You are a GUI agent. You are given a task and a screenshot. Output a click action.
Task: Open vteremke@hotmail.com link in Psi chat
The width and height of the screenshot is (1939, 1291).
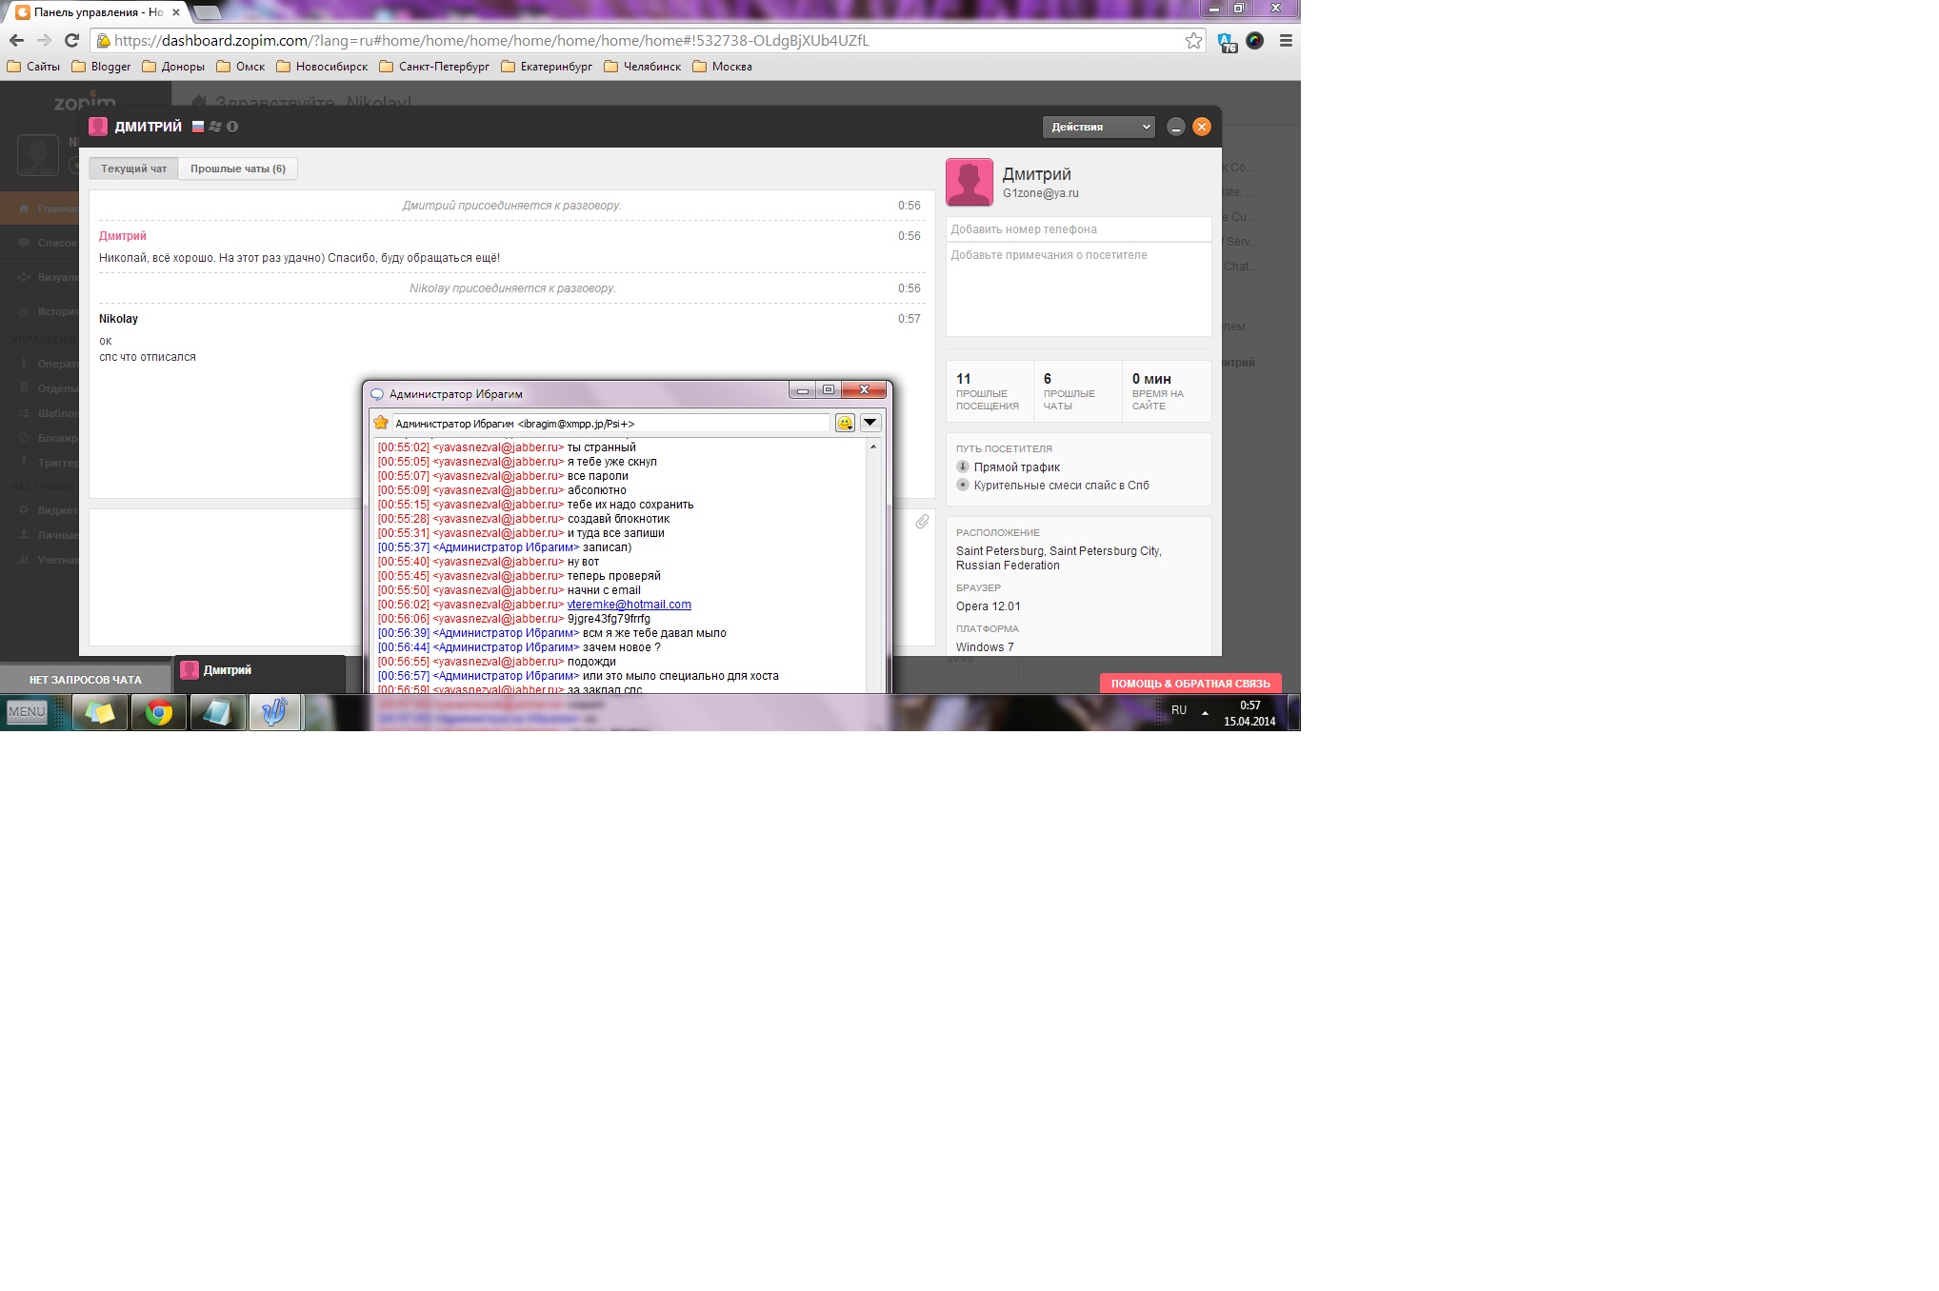click(629, 605)
